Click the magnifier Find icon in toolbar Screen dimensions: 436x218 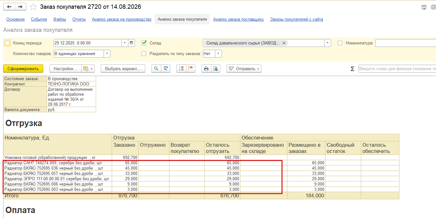click(x=156, y=69)
